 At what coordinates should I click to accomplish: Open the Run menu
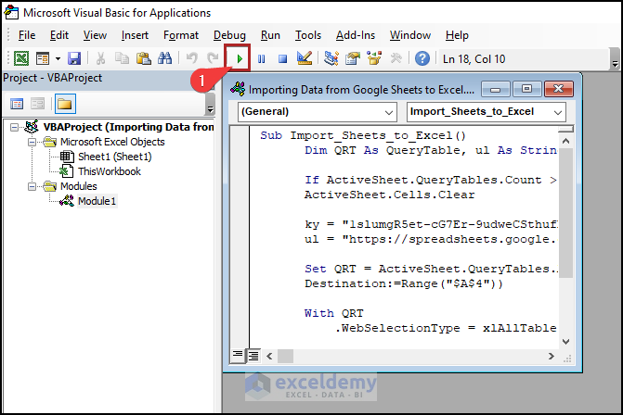coord(270,35)
